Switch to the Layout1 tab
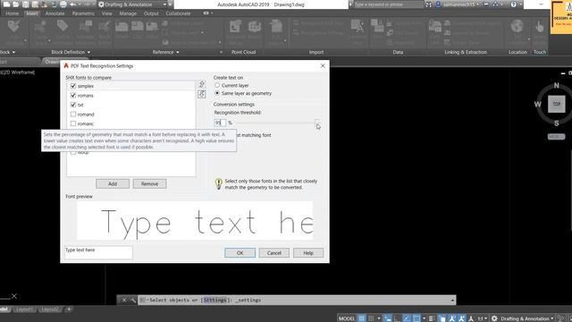The width and height of the screenshot is (572, 322). pos(24,309)
